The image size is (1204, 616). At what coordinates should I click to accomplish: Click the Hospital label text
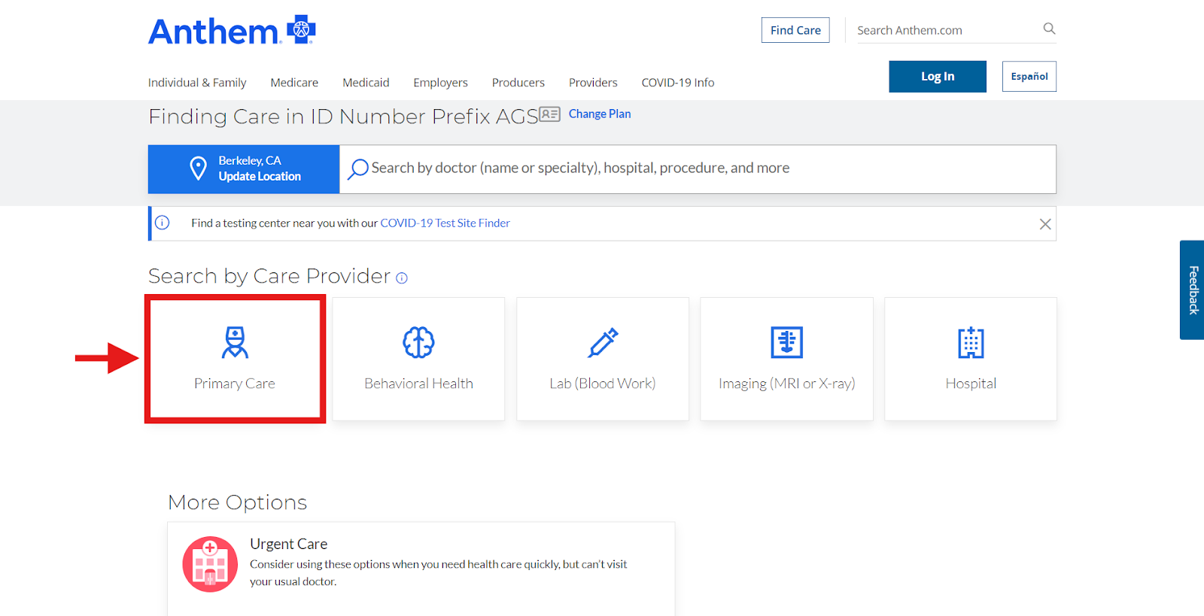(971, 384)
